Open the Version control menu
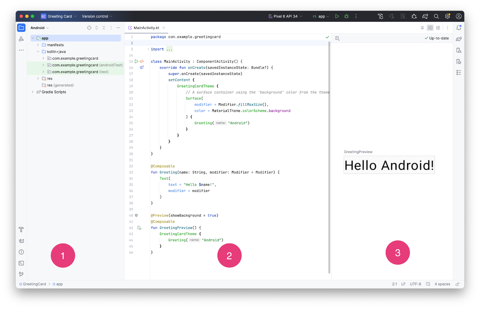Image resolution: width=480 pixels, height=309 pixels. pyautogui.click(x=97, y=16)
